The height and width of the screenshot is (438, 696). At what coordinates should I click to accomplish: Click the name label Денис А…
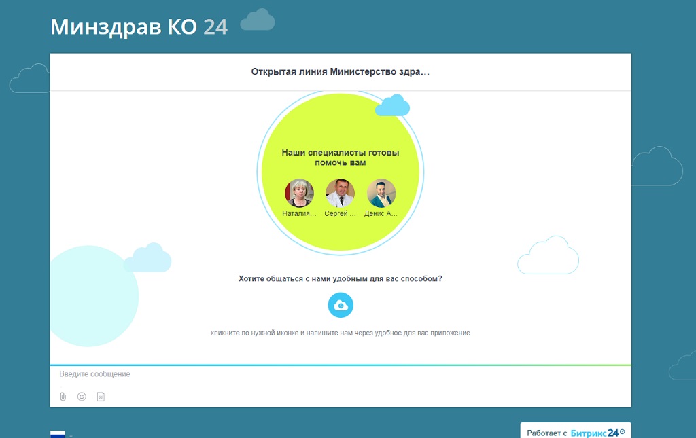pos(381,213)
